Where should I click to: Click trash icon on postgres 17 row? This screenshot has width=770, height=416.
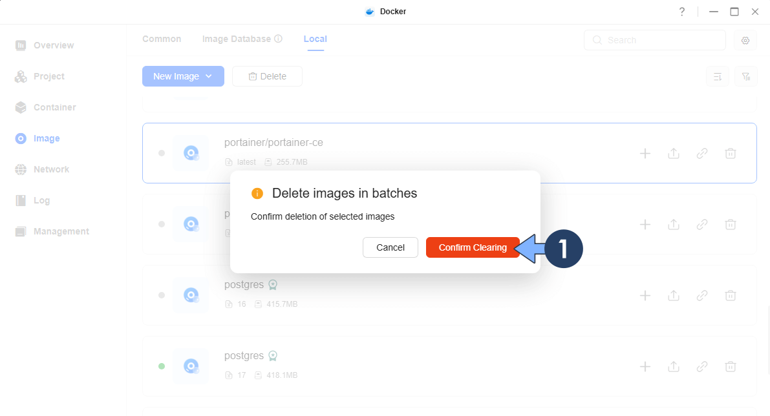tap(731, 366)
